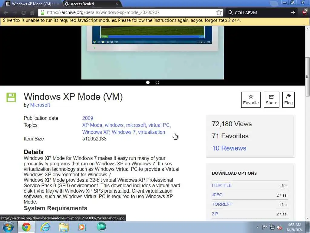
Task: Click the scrollbar down arrow
Action: click(307, 218)
